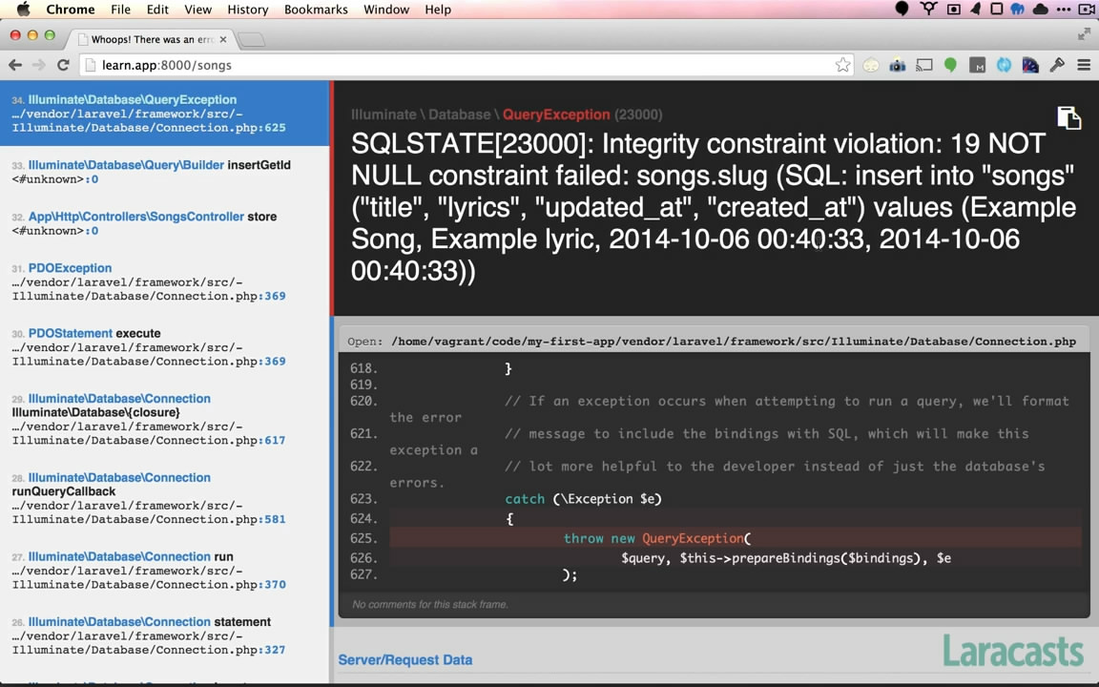This screenshot has height=687, width=1099.
Task: Click code line 623 catch Exception
Action: (x=583, y=499)
